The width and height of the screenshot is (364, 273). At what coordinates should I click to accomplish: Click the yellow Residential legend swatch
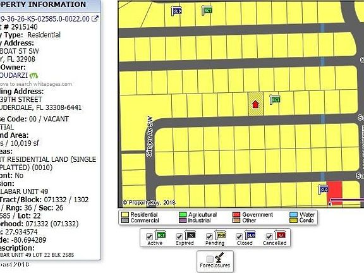click(125, 214)
